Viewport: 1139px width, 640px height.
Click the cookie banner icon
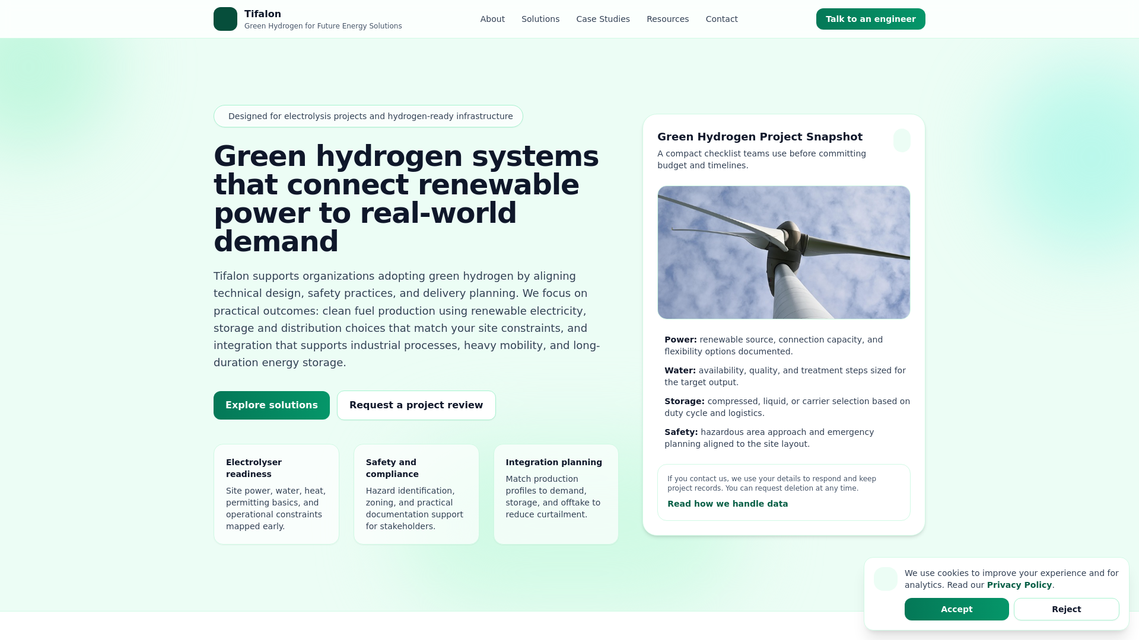click(886, 579)
